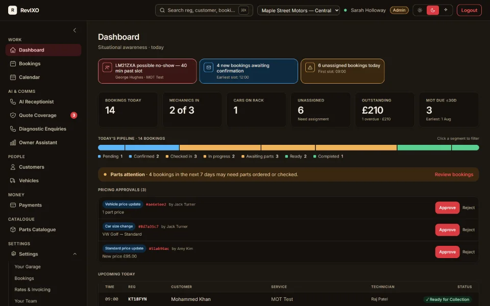Open Rates & Invoicing settings

(x=32, y=290)
